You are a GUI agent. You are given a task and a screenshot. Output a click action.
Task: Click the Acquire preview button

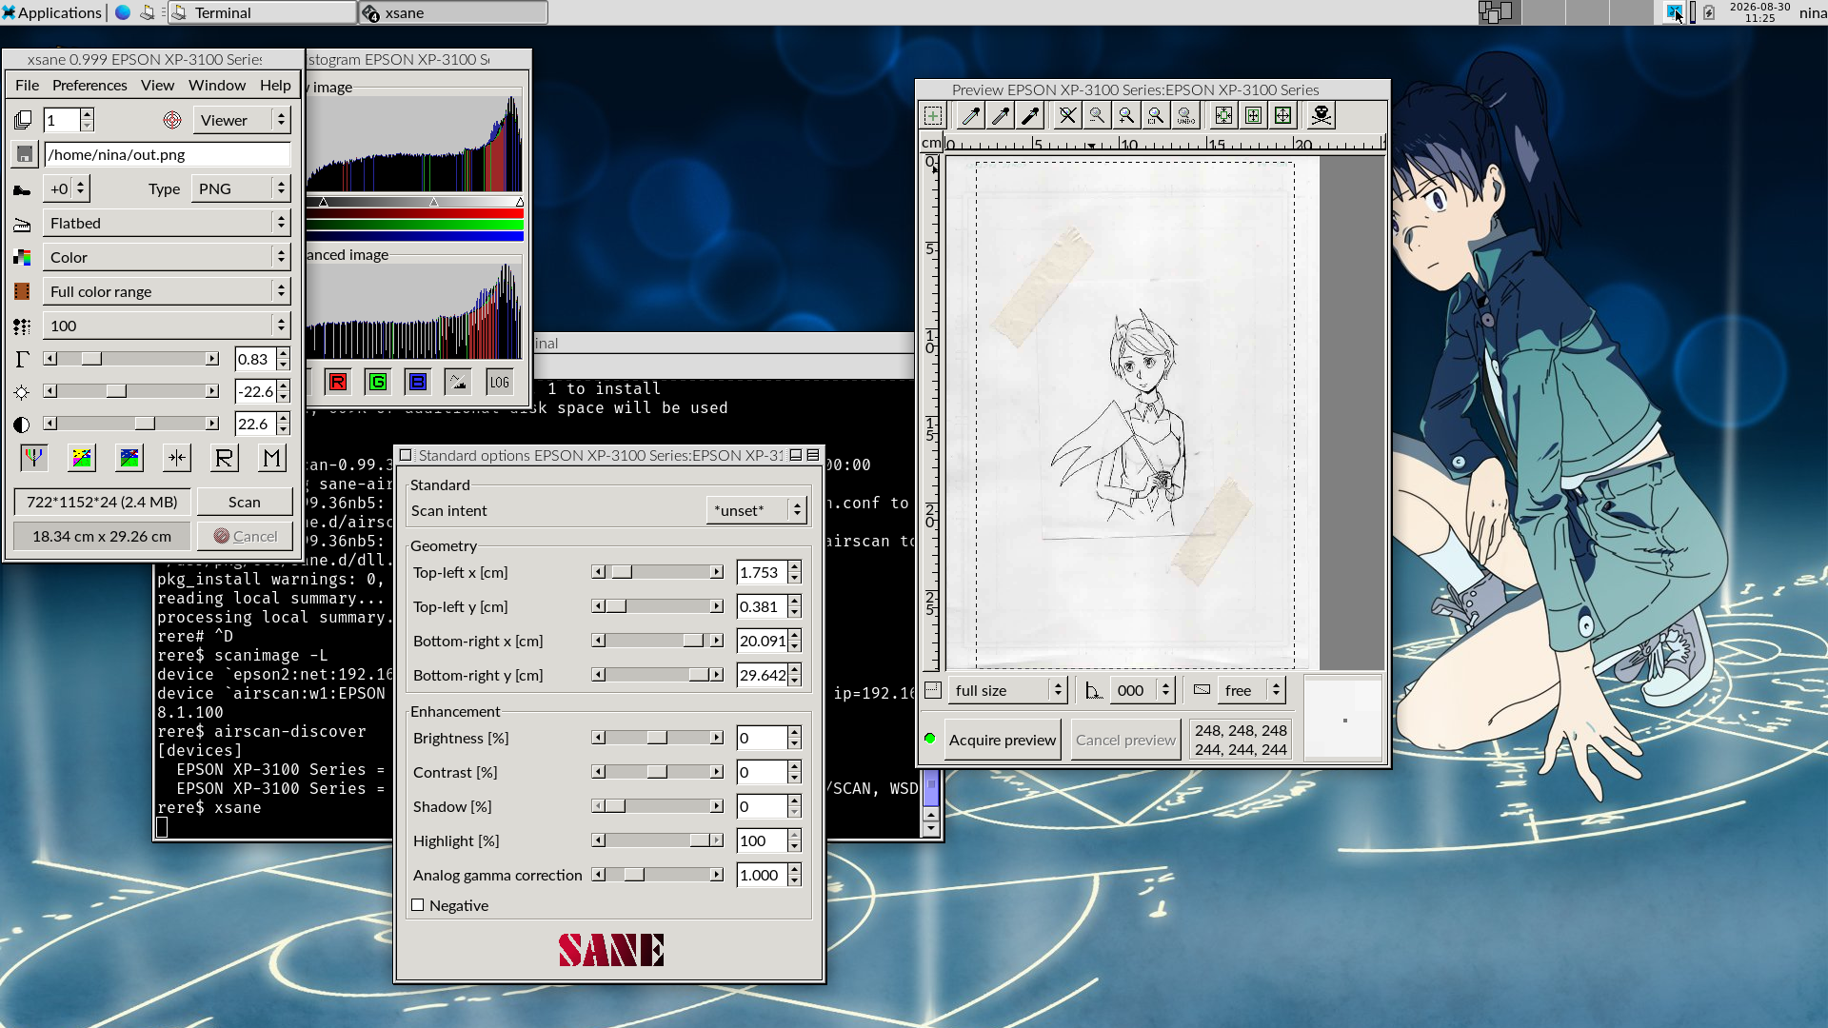pos(1003,740)
